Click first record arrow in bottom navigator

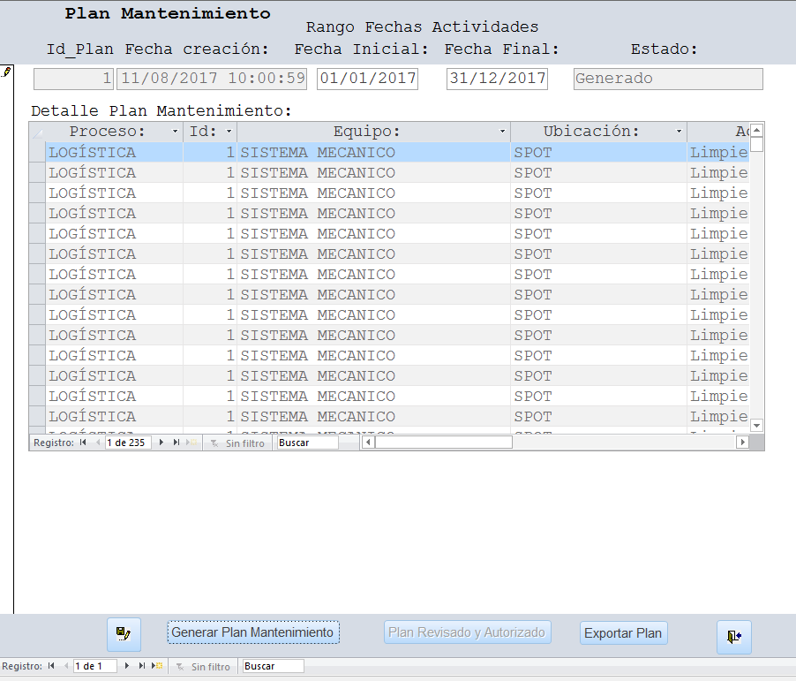point(51,666)
